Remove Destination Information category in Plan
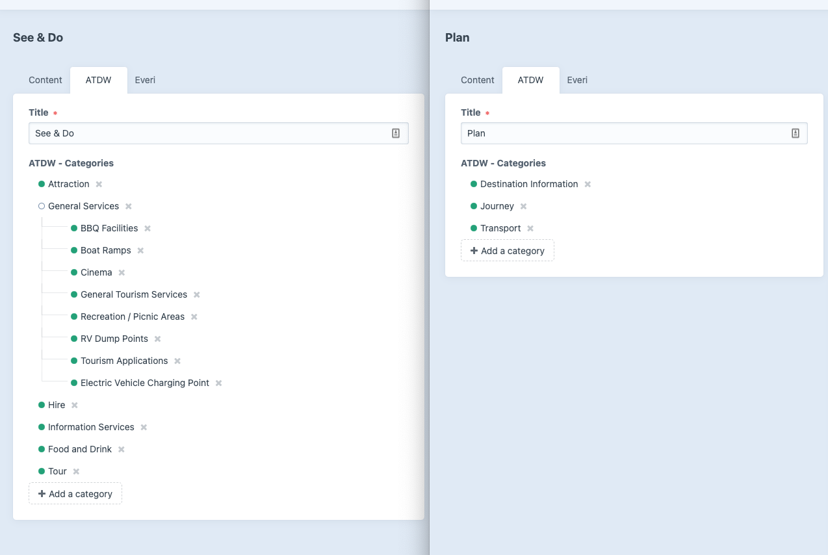828x555 pixels. point(588,185)
